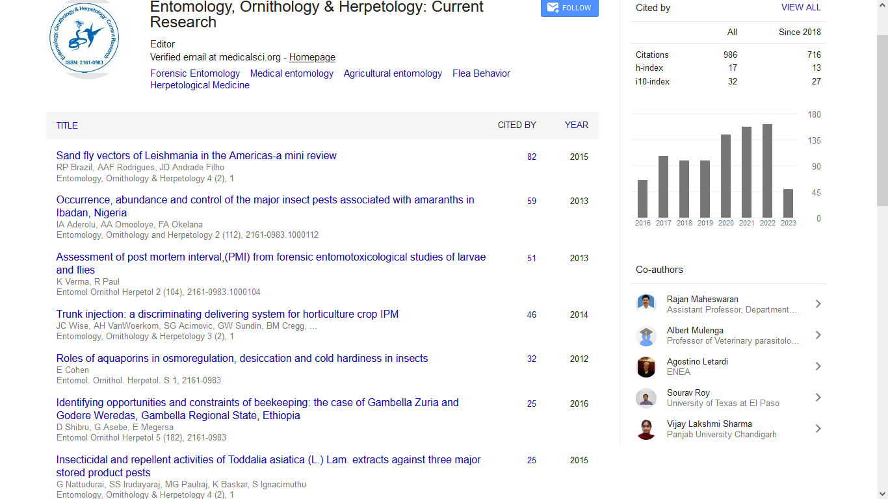
Task: Expand chevron next to Rajan Maheswaran
Action: point(818,304)
